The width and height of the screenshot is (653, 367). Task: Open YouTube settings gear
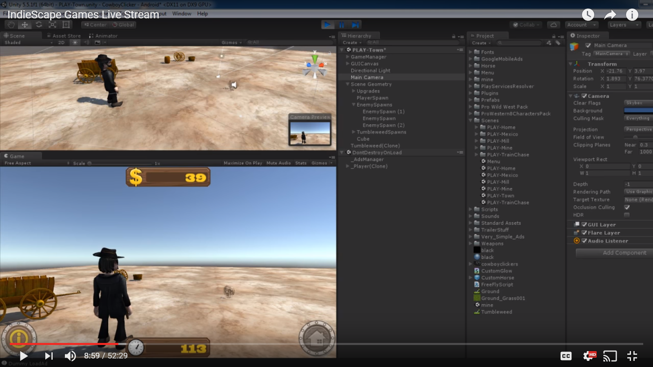tap(589, 356)
